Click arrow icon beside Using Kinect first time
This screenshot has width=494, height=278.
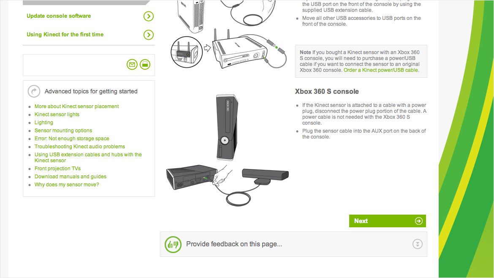point(148,35)
